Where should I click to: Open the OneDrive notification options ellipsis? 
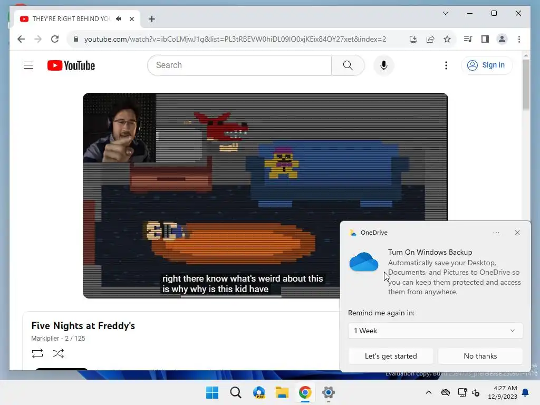[496, 233]
